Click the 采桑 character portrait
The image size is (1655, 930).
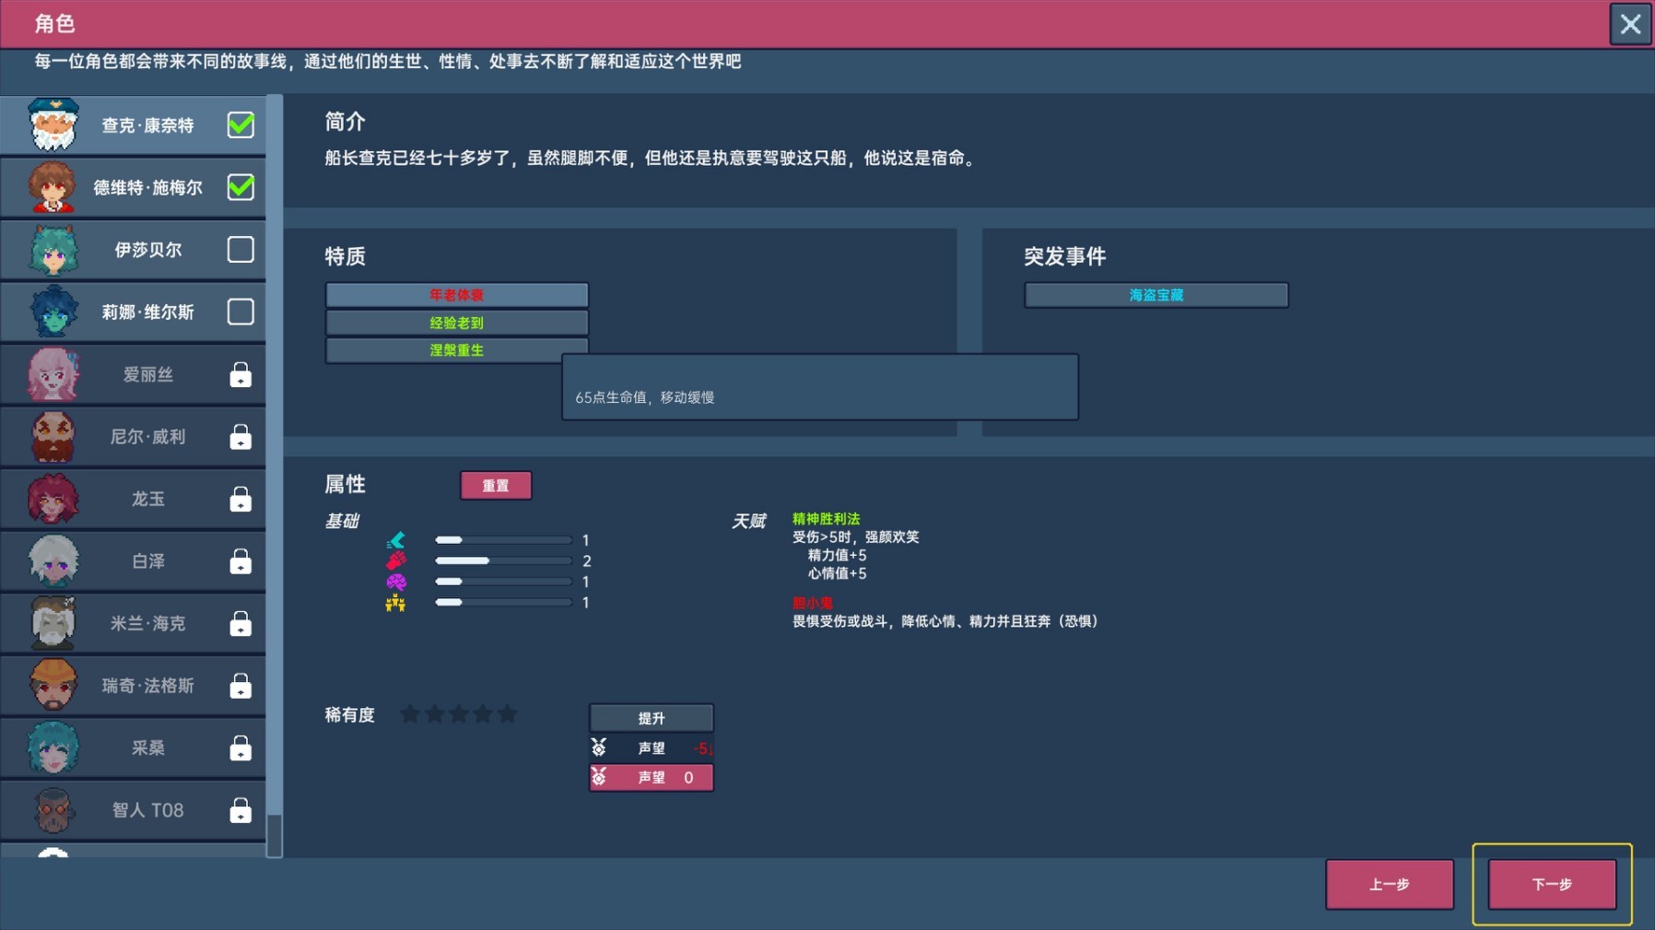pyautogui.click(x=53, y=748)
